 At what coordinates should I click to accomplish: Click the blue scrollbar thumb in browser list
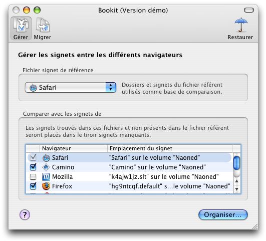236,163
